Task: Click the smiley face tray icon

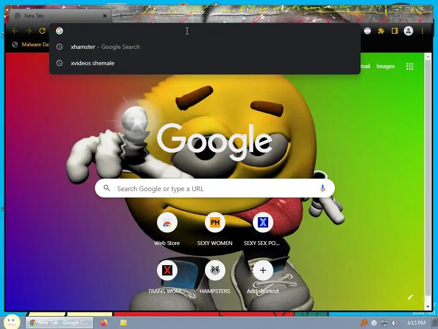Action: [374, 323]
